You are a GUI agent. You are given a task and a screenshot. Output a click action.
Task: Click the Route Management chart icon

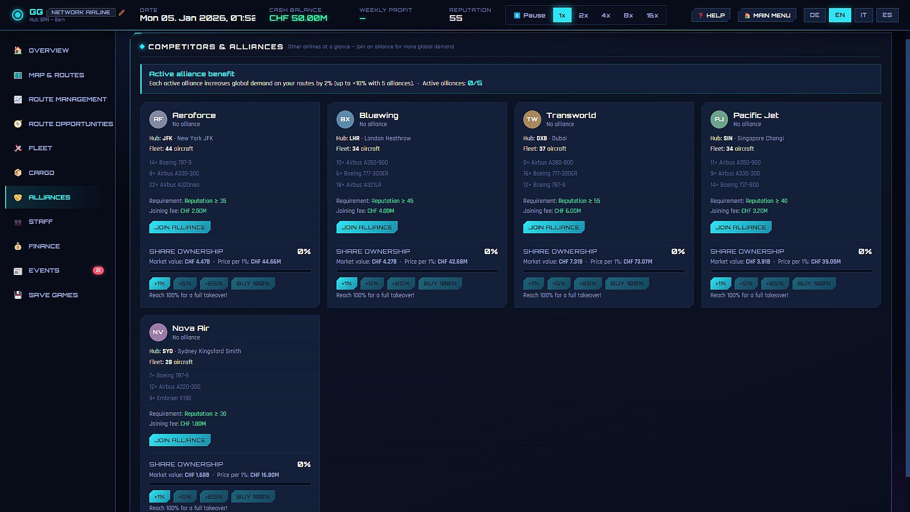18,100
